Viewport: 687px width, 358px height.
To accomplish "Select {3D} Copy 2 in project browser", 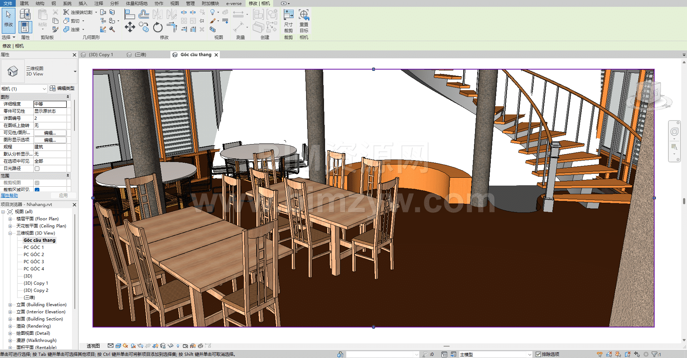I will 36,290.
